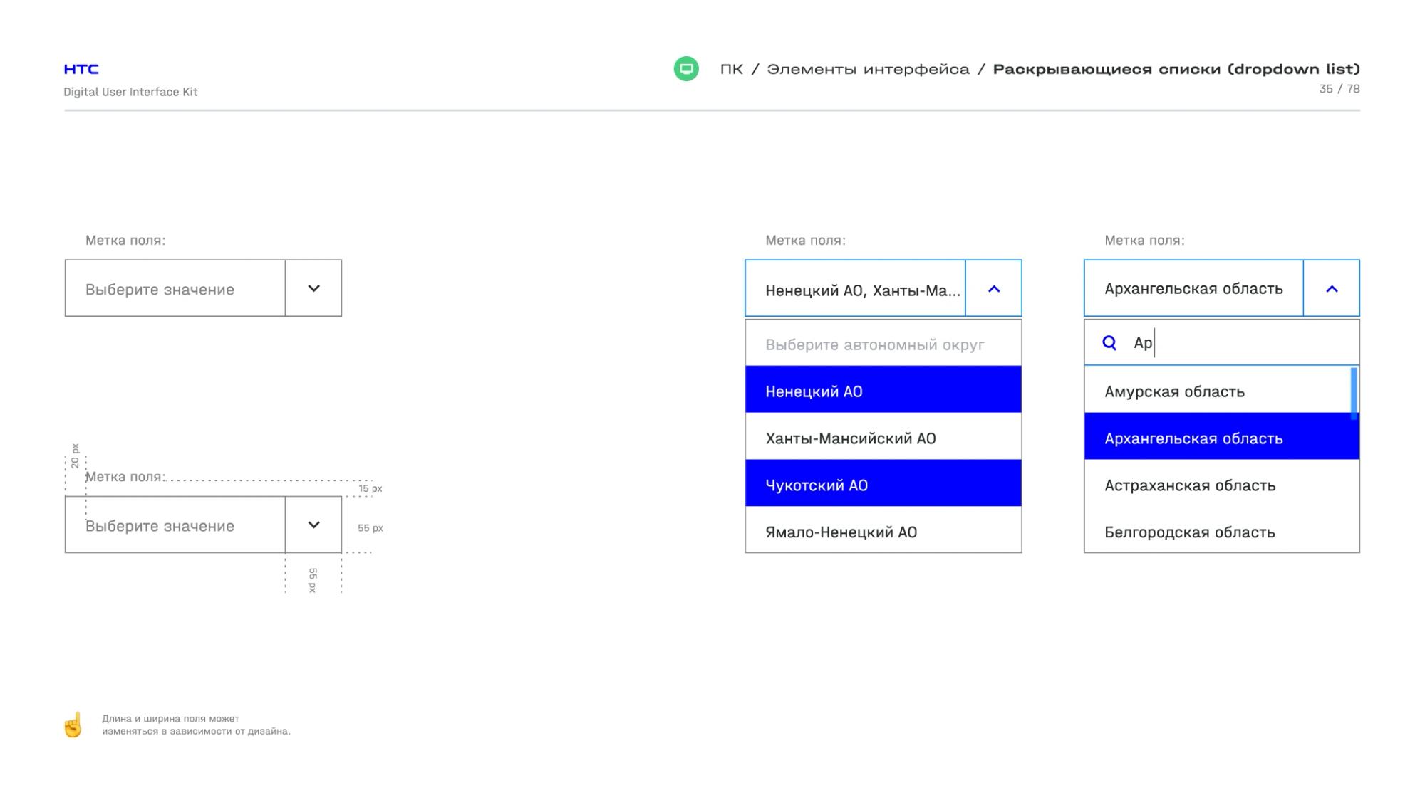Click the pointing hand emoji note icon
The image size is (1425, 800).
73,725
